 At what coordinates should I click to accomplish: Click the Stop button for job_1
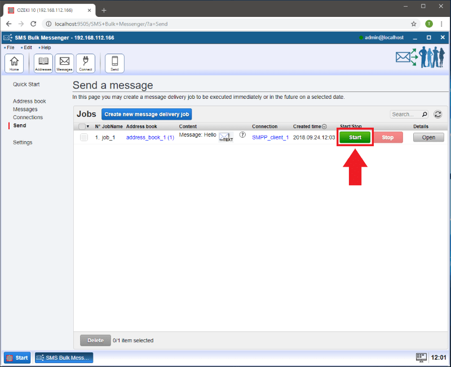pyautogui.click(x=387, y=137)
